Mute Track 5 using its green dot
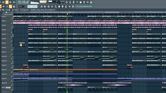Screen dimensions: 166x93 tap(12, 37)
